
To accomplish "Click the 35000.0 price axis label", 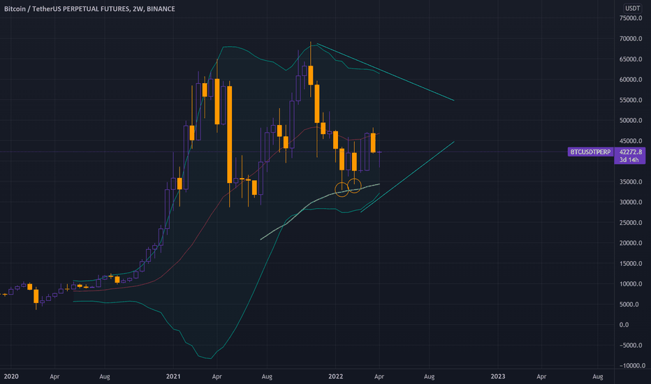I will click(630, 182).
